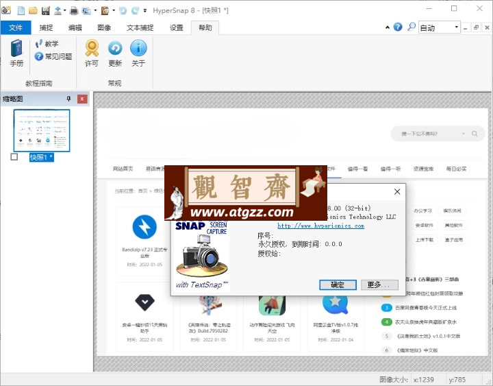Switch to the 捕捉 tab
Viewport: 493px width, 386px height.
pyautogui.click(x=47, y=27)
